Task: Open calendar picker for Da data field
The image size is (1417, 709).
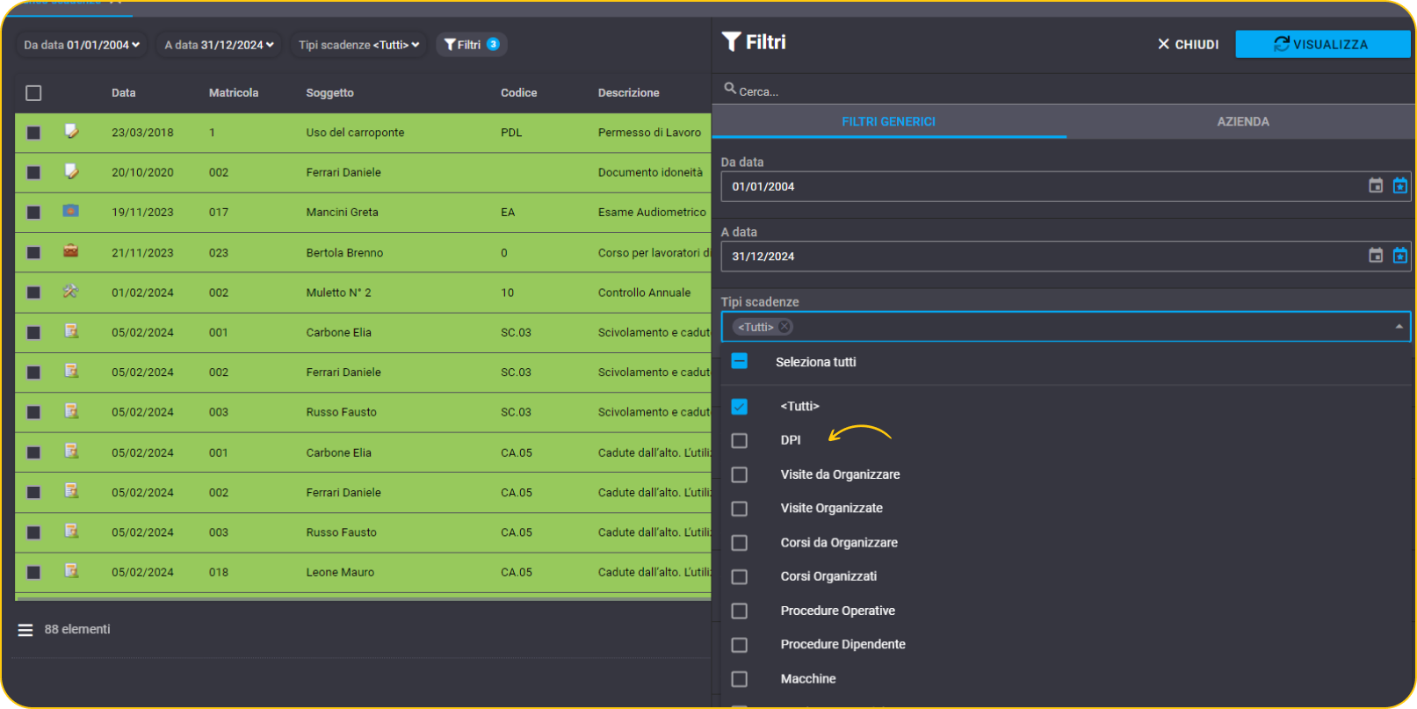Action: [x=1376, y=185]
